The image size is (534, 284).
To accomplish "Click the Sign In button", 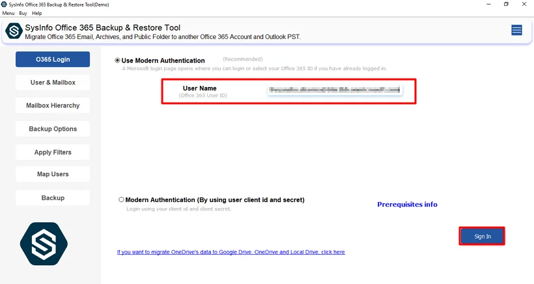I will pyautogui.click(x=483, y=237).
